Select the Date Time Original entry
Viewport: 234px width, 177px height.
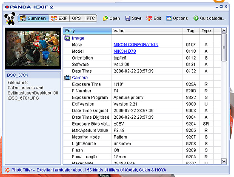(x=90, y=111)
